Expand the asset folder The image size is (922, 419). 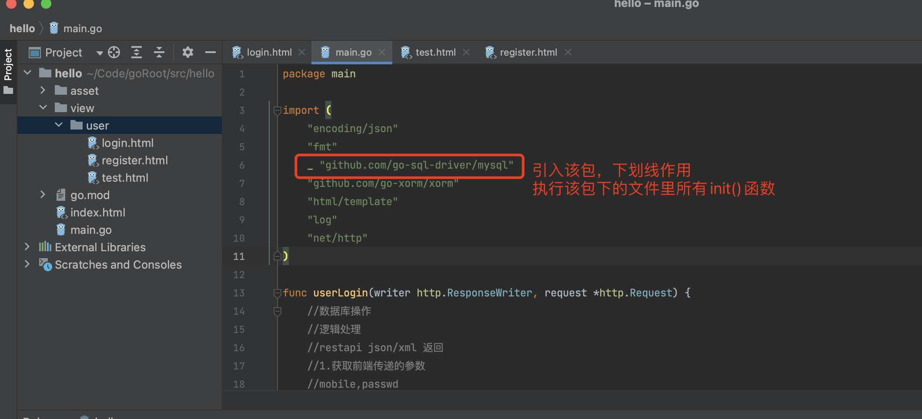[43, 90]
